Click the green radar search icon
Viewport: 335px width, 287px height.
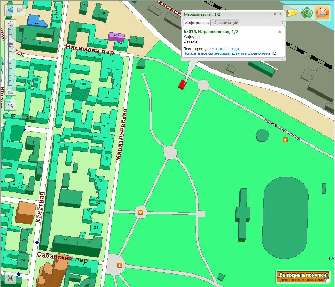point(307,13)
